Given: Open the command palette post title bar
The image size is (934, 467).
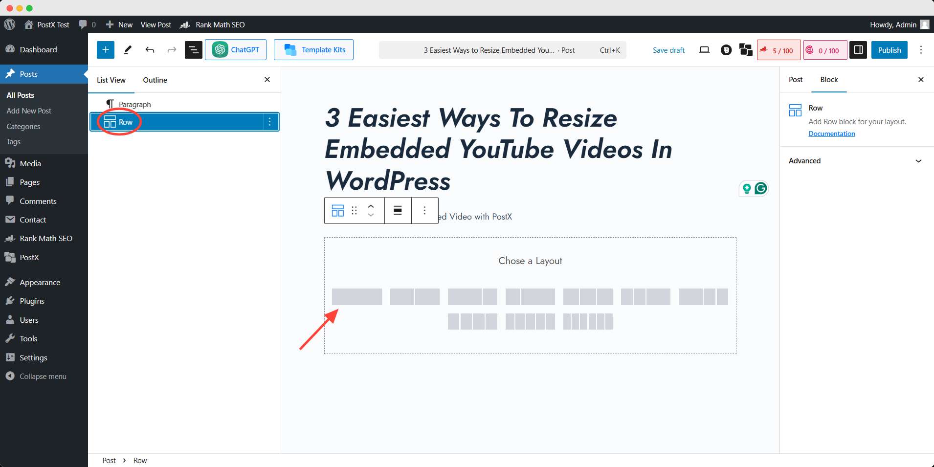Looking at the screenshot, I should click(x=503, y=50).
